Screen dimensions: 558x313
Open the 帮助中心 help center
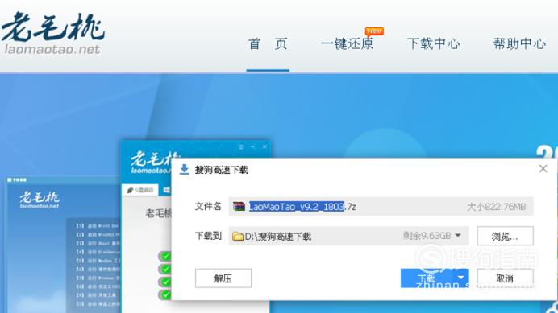(519, 44)
